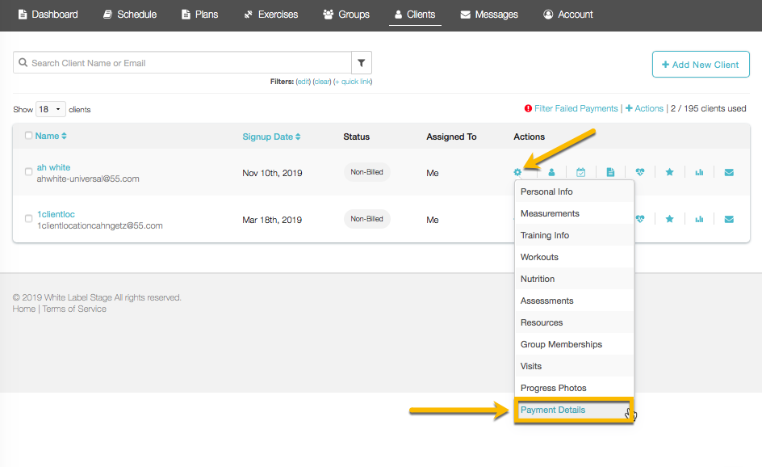Click the star icon for ah white
Image resolution: width=762 pixels, height=467 pixels.
point(669,172)
